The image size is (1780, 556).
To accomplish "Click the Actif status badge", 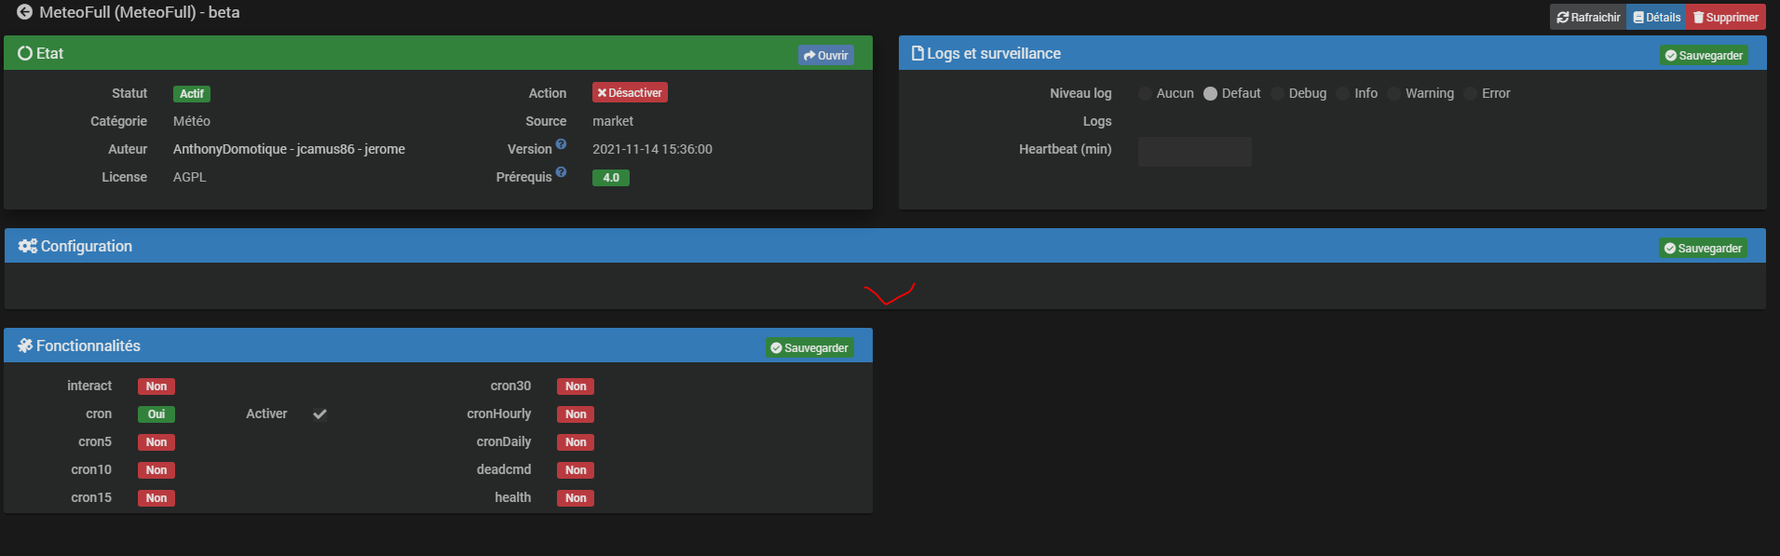I will pos(192,93).
